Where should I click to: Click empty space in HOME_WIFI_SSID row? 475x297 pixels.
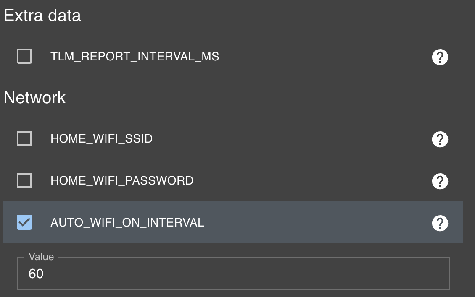(291, 139)
